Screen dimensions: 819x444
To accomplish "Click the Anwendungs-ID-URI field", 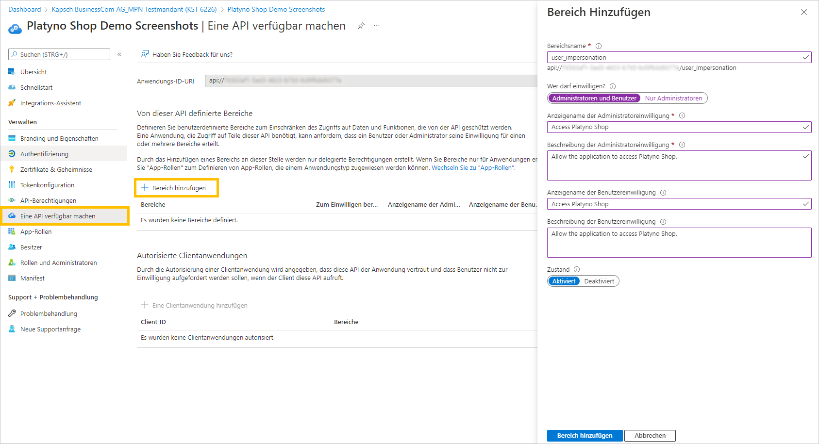I will point(371,81).
